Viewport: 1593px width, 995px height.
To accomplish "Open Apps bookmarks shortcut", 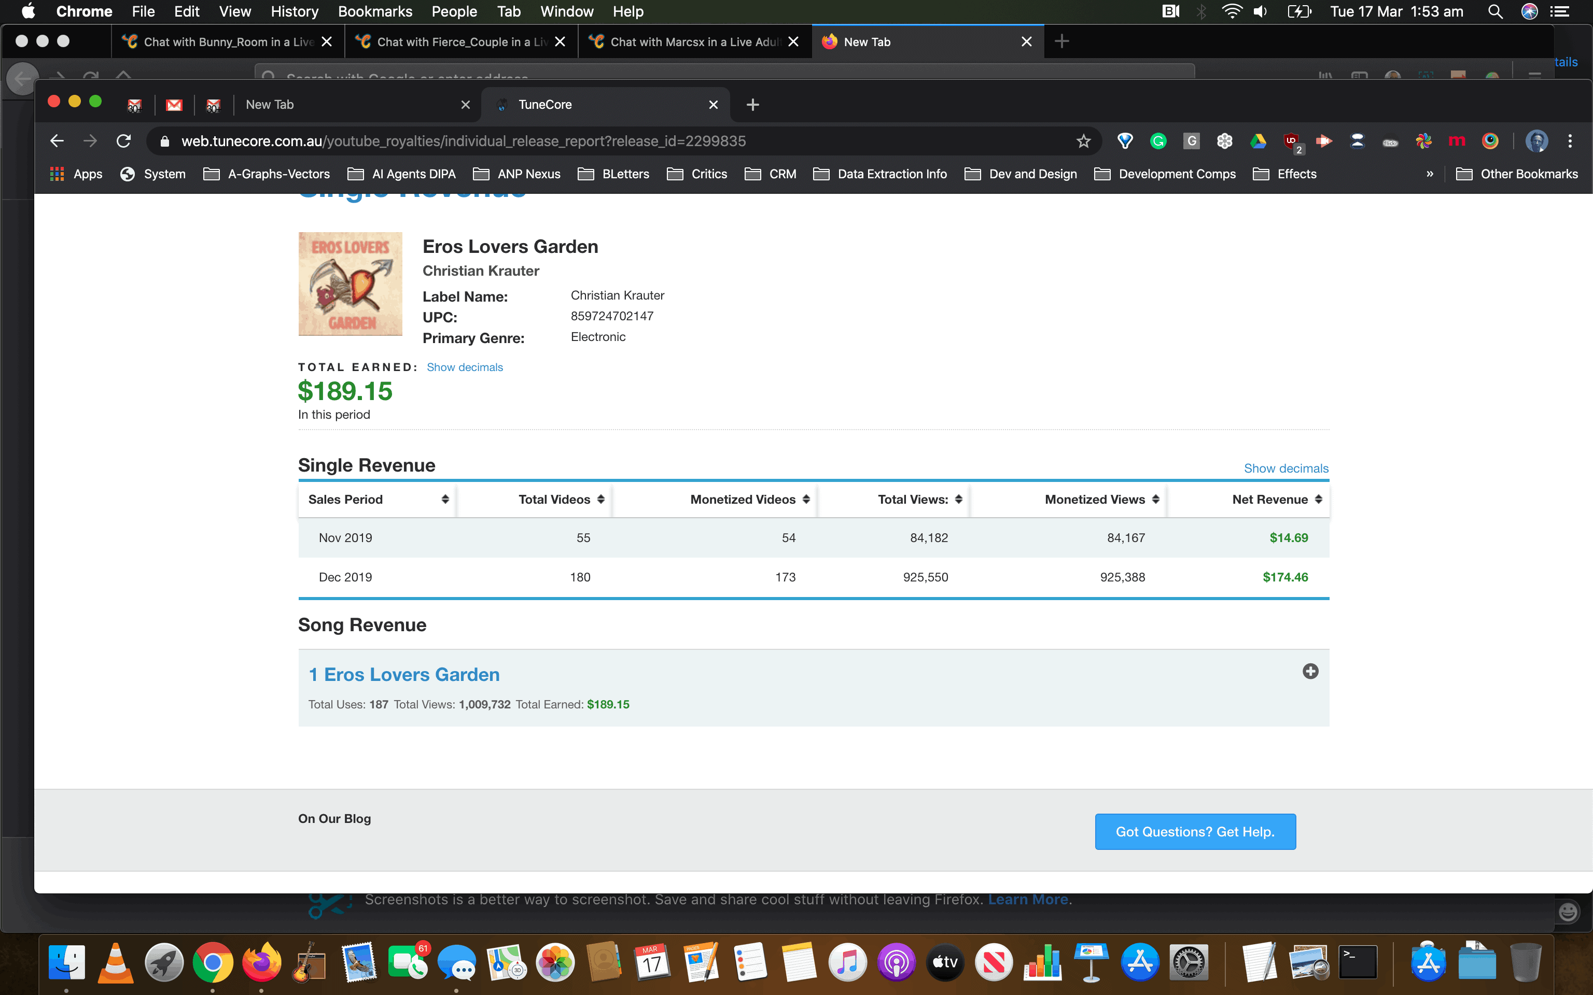I will tap(76, 174).
